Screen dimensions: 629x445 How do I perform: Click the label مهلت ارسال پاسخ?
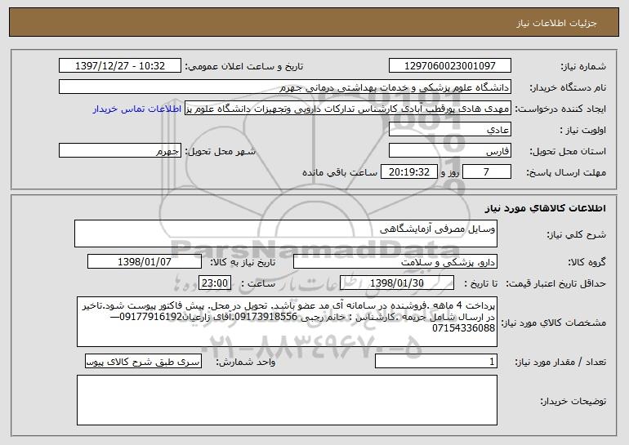click(566, 172)
